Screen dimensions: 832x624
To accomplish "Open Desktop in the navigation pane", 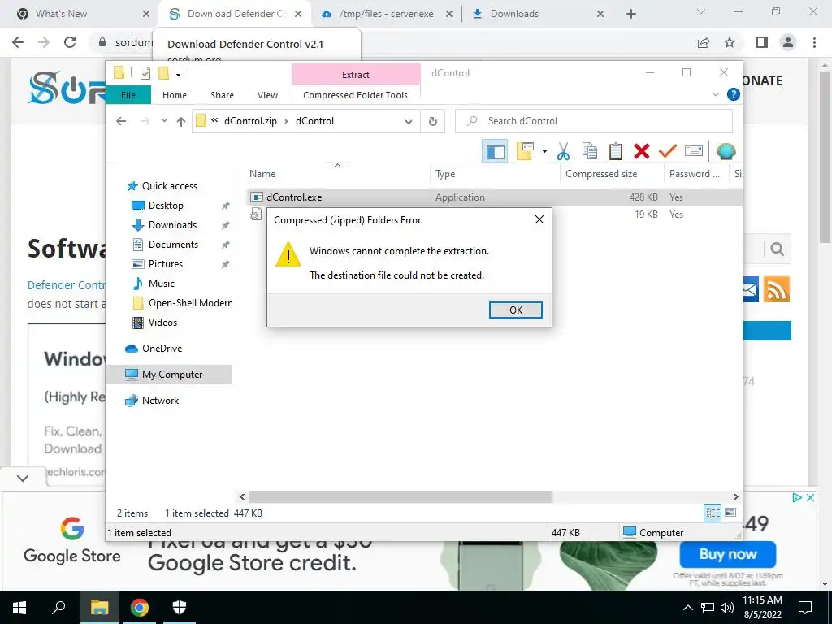I will coord(166,206).
